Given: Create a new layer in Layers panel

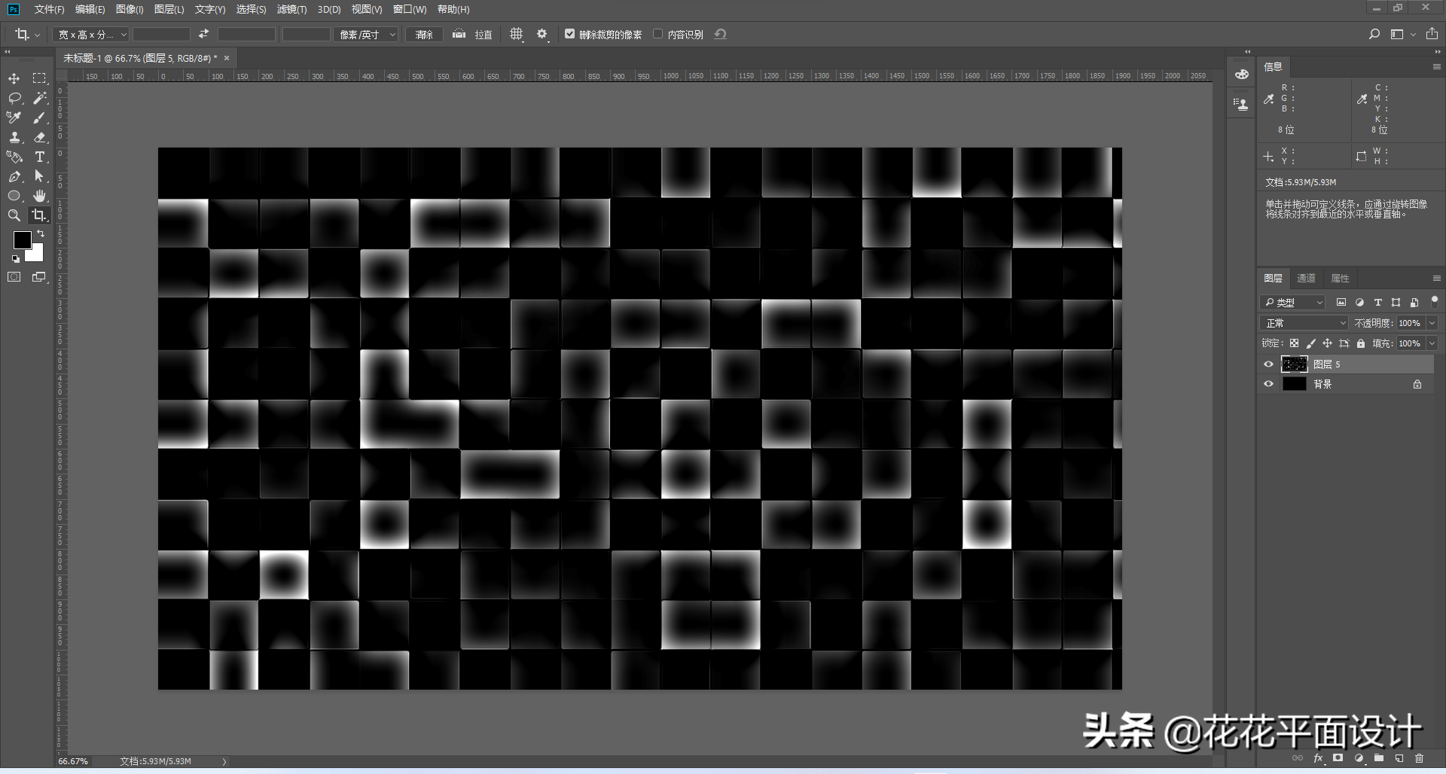Looking at the screenshot, I should click(1399, 758).
